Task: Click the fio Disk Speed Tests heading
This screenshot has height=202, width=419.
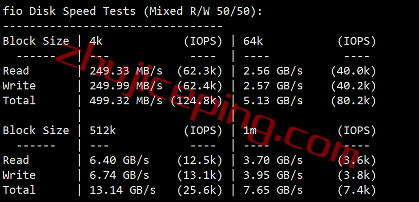Action: click(x=133, y=11)
